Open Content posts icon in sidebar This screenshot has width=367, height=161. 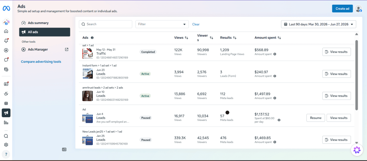pyautogui.click(x=6, y=69)
